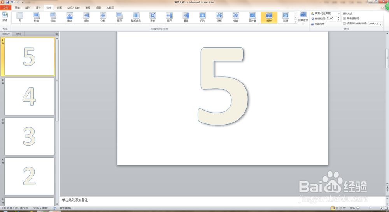Open the Effect Options (效果选项) dropdown
This screenshot has height=212, width=389.
tap(303, 17)
